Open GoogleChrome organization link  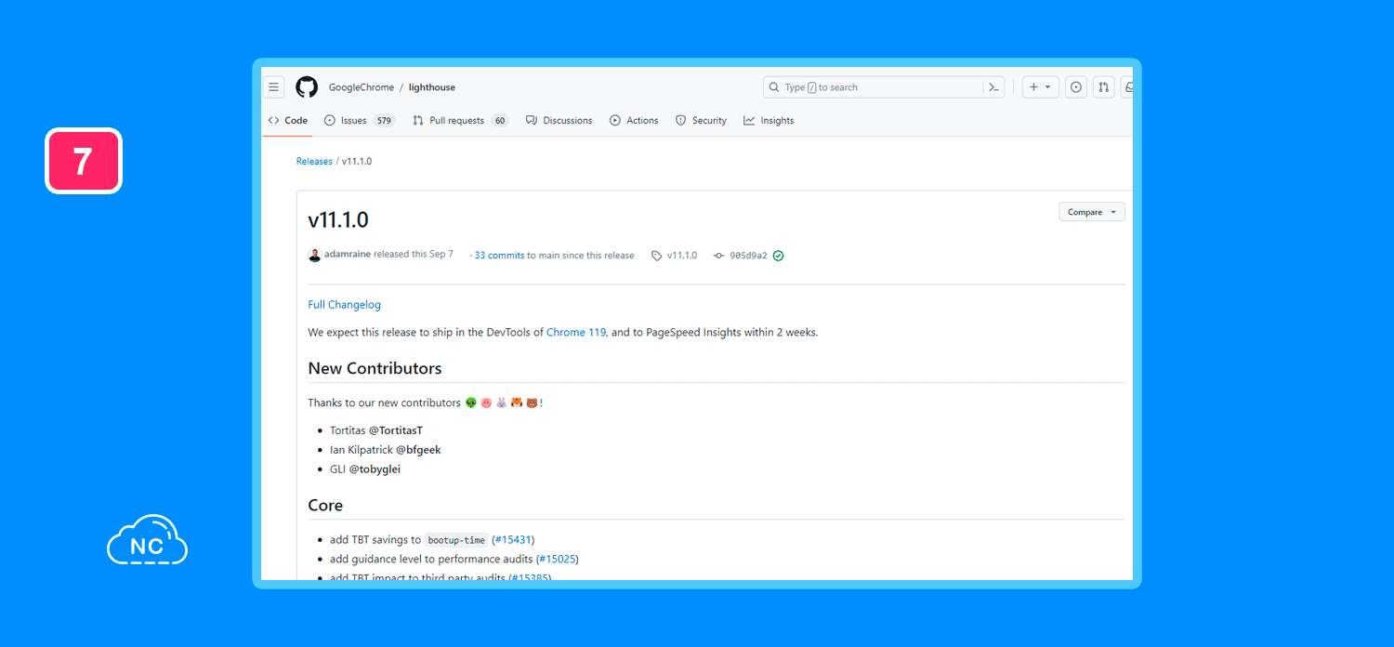tap(362, 87)
